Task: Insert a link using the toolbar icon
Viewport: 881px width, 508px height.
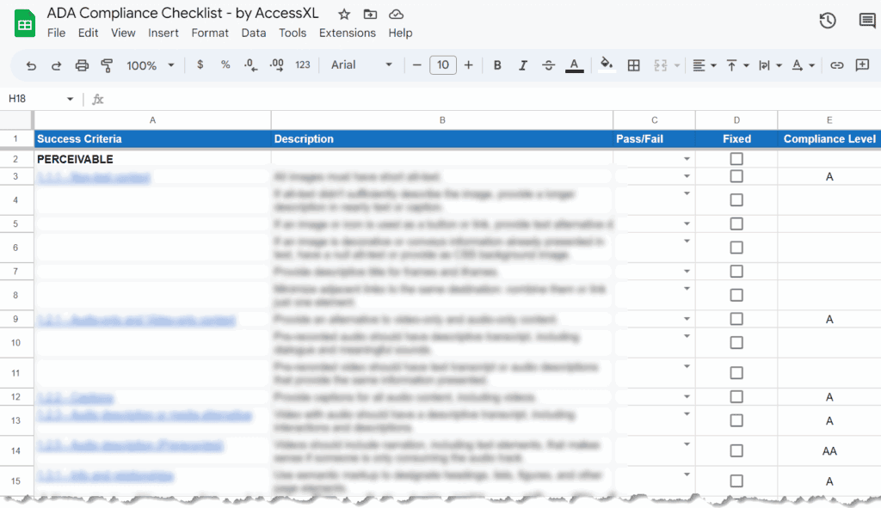Action: [837, 64]
